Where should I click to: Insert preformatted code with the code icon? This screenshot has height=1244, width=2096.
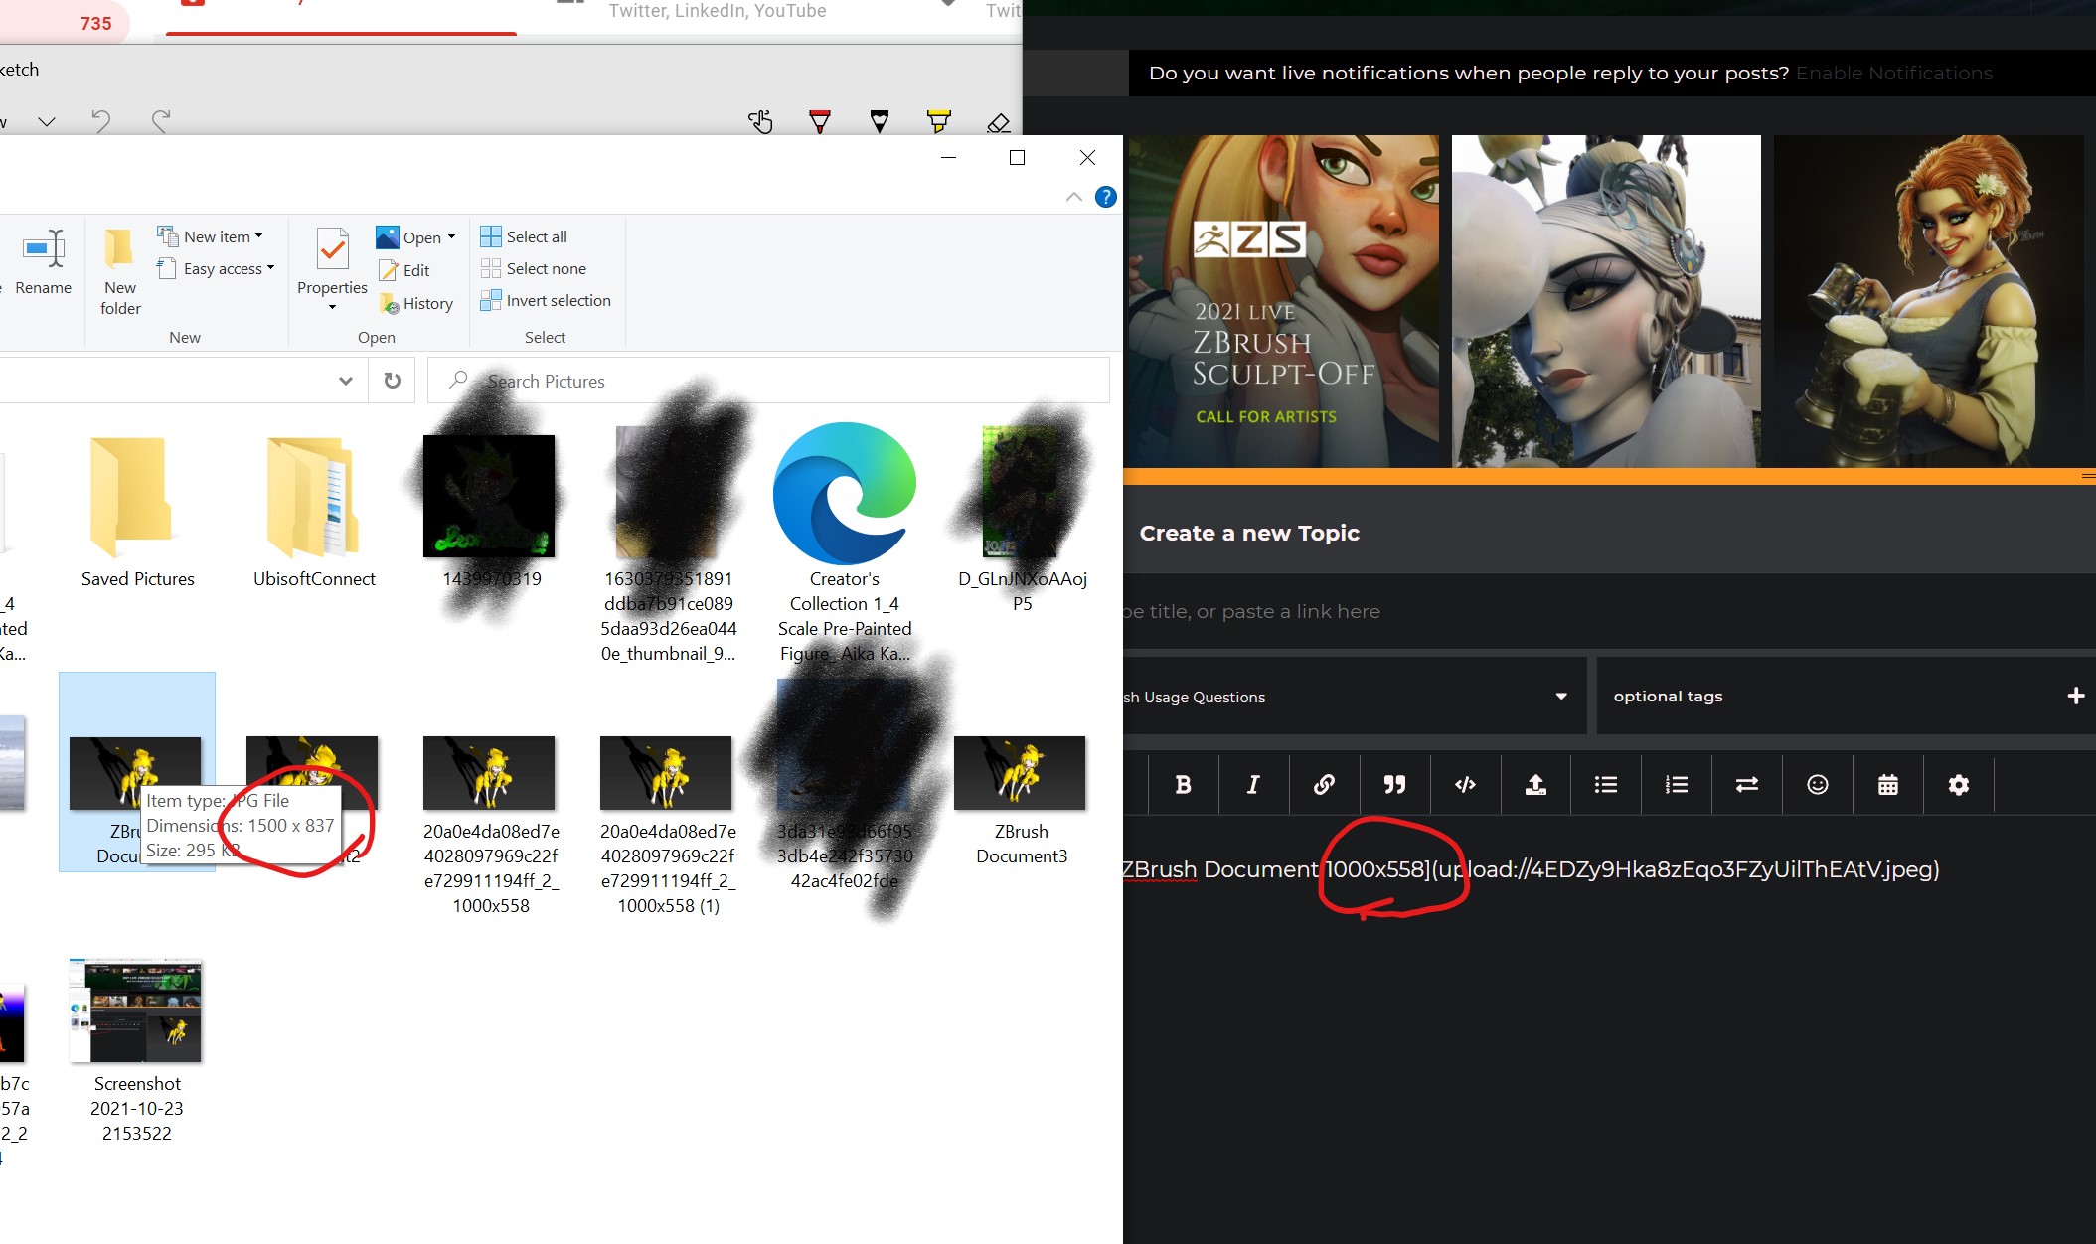1465,785
